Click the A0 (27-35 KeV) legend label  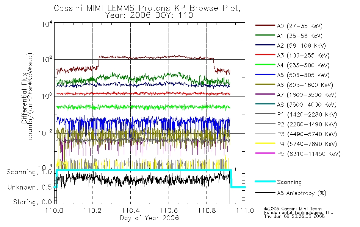[x=300, y=26]
